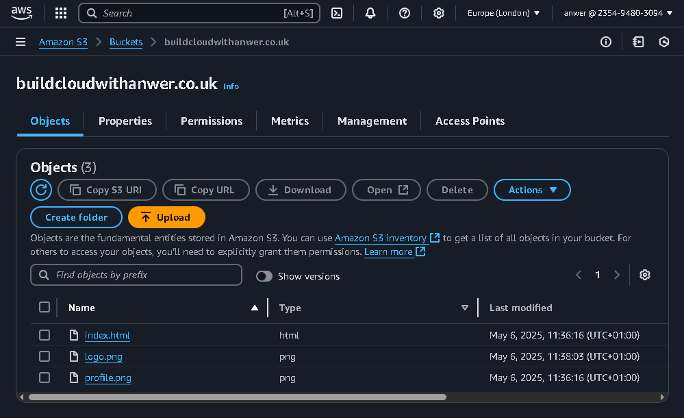Go to Buckets breadcrumb link
Image resolution: width=684 pixels, height=418 pixels.
click(125, 42)
